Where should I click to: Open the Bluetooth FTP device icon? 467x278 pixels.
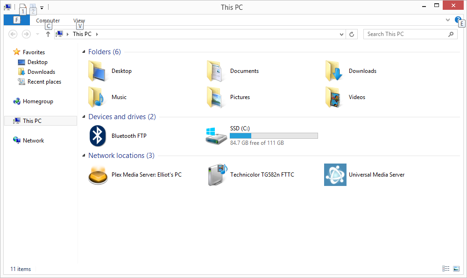97,136
